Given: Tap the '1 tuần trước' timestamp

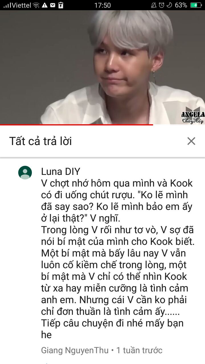Looking at the screenshot, I should pos(139,350).
